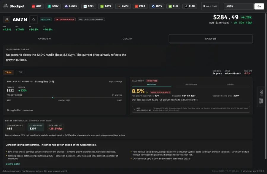Click the Go button
Image resolution: width=267 pixels, height=174 pixels.
(x=259, y=6)
